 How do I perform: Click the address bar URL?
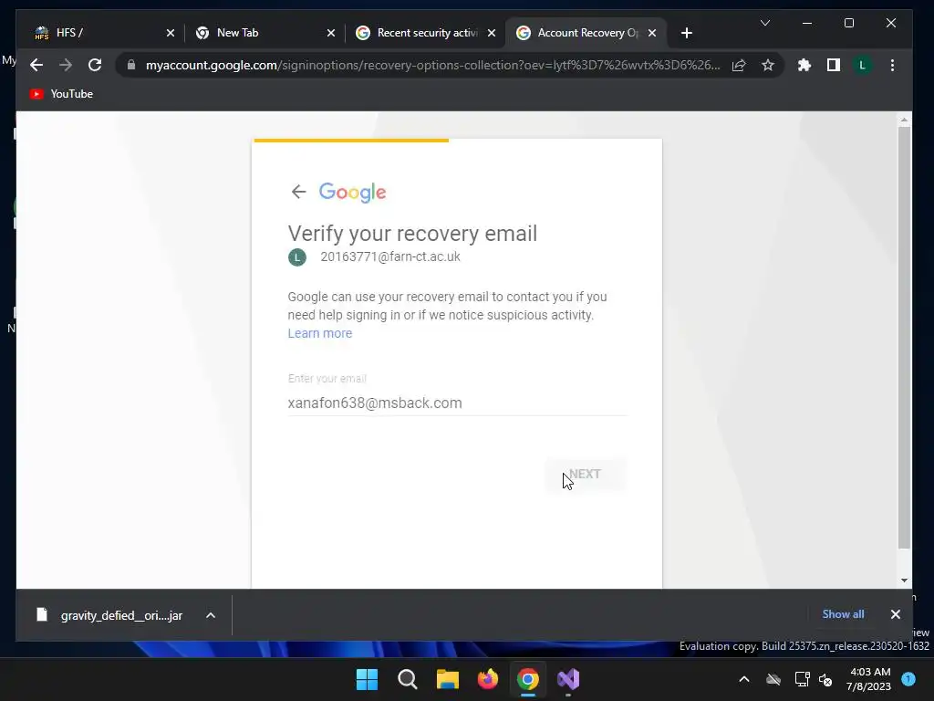coord(432,65)
